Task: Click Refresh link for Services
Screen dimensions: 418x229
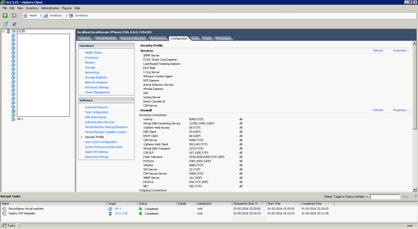Action: pyautogui.click(x=378, y=51)
